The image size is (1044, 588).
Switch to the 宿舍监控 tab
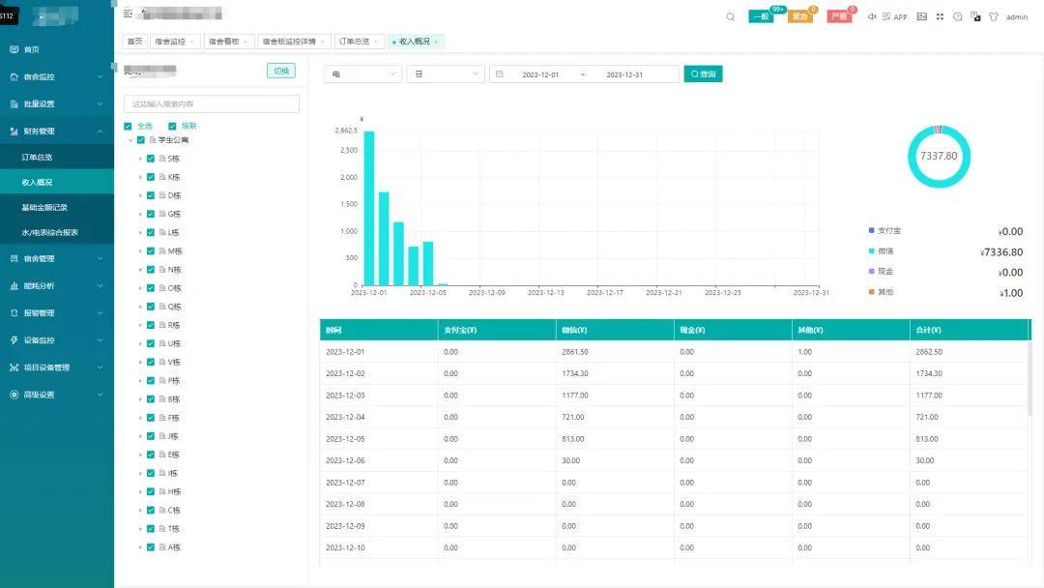(175, 42)
